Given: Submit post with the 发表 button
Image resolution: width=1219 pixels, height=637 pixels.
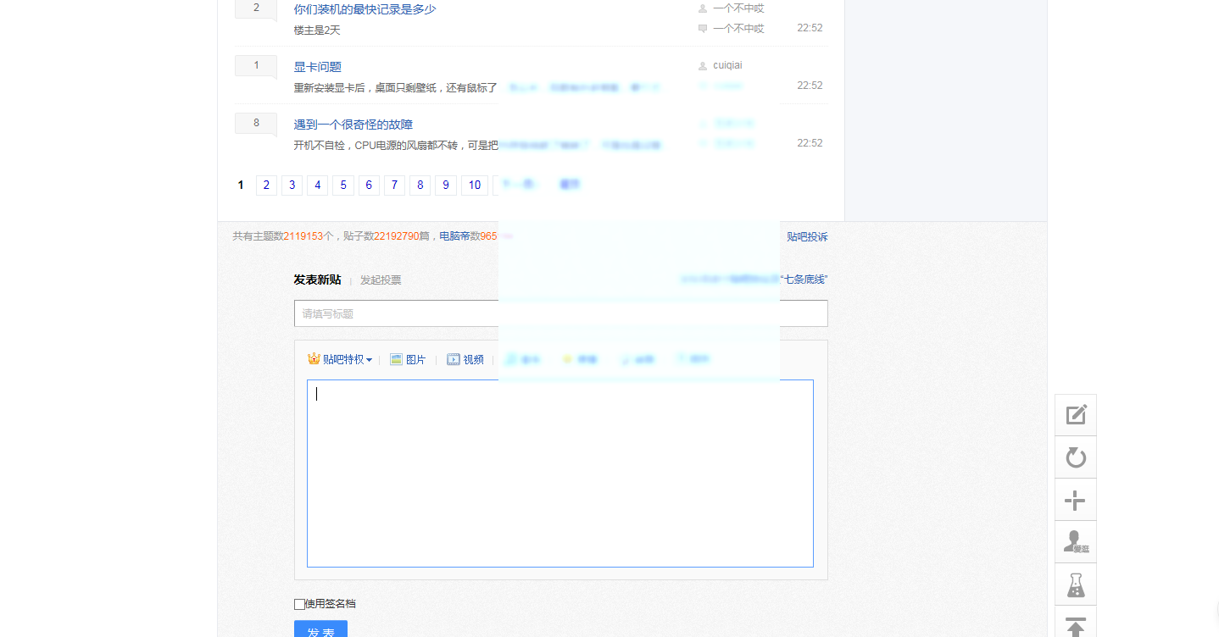Looking at the screenshot, I should (320, 629).
